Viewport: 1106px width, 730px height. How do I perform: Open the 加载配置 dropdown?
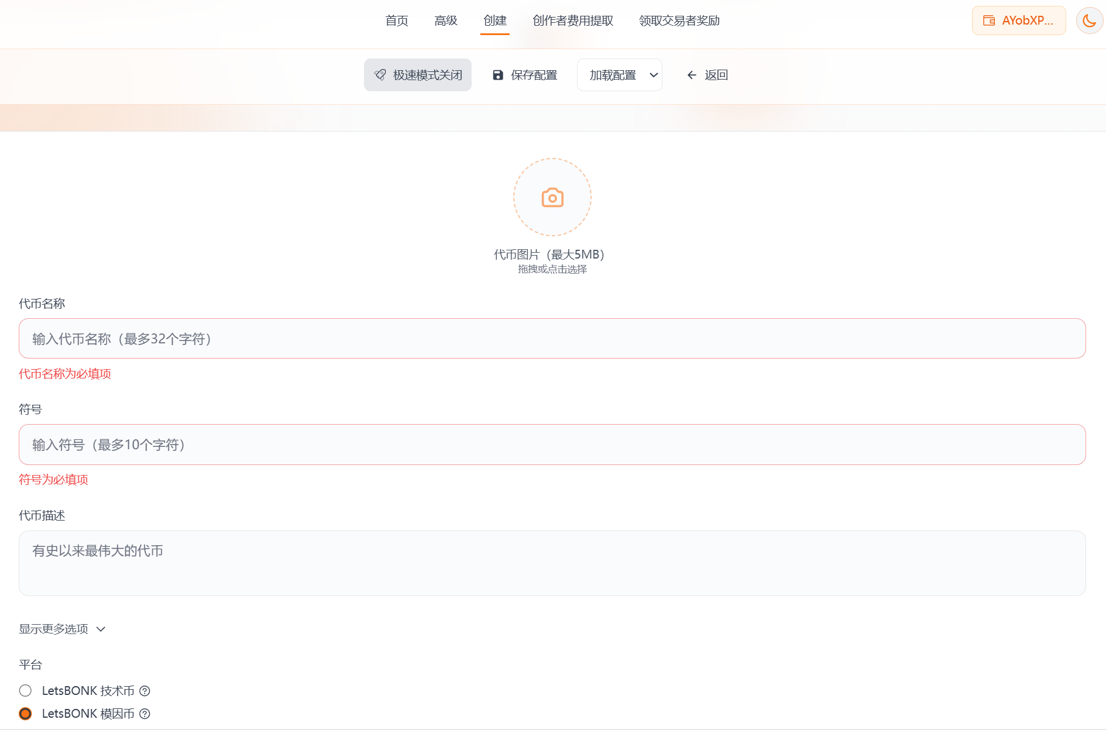point(619,75)
